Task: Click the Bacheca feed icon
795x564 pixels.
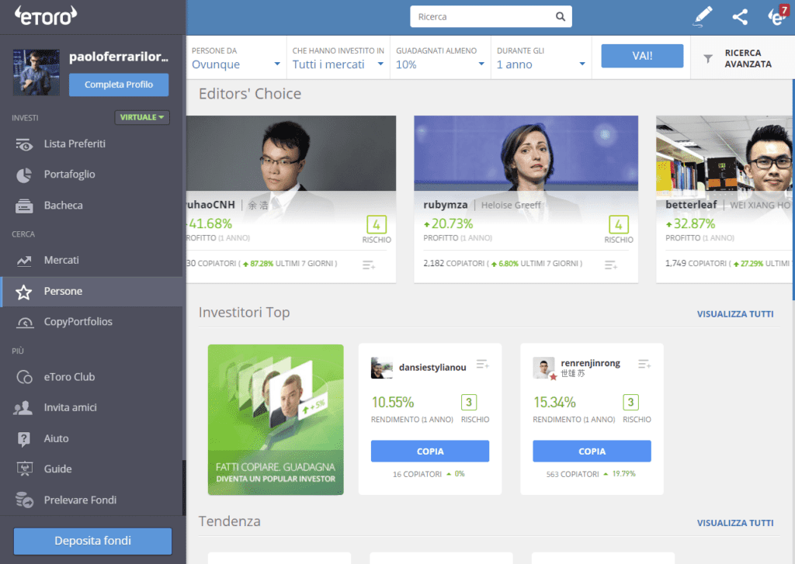Action: 24,206
